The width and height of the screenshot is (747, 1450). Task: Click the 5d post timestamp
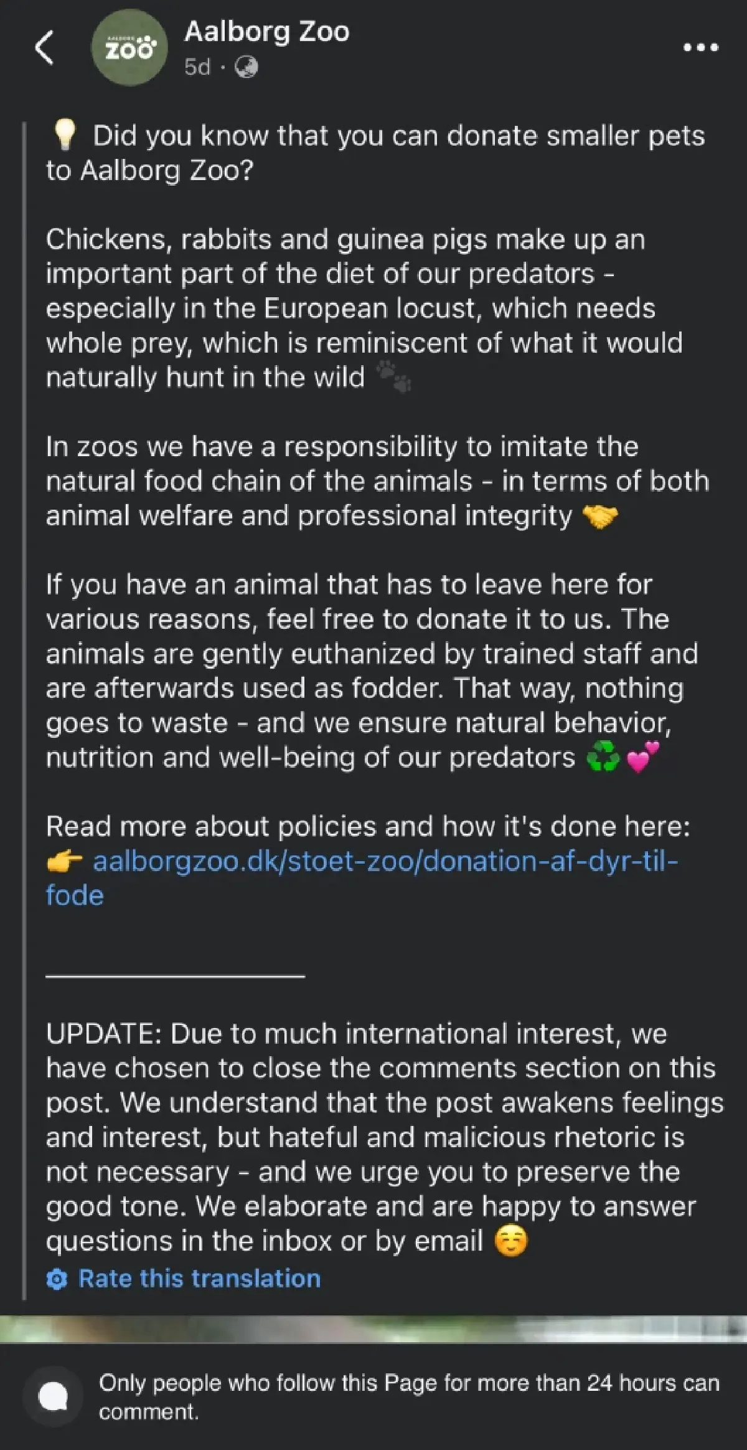(197, 67)
